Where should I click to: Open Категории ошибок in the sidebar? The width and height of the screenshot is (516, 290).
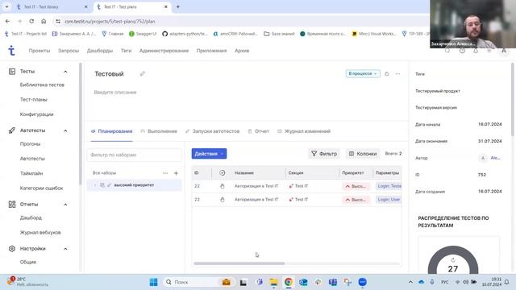(x=41, y=188)
